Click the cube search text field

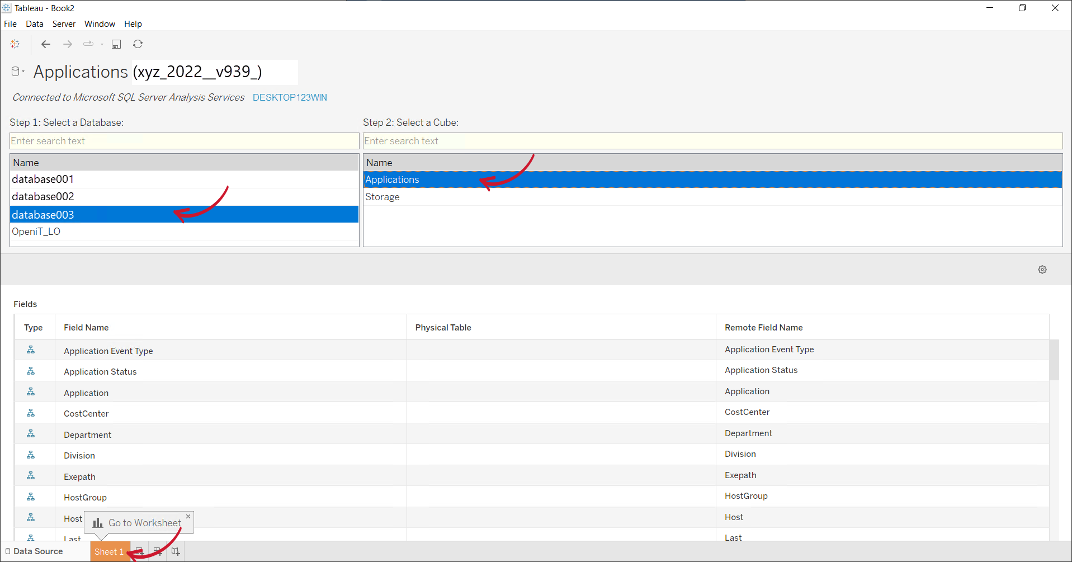(559, 140)
